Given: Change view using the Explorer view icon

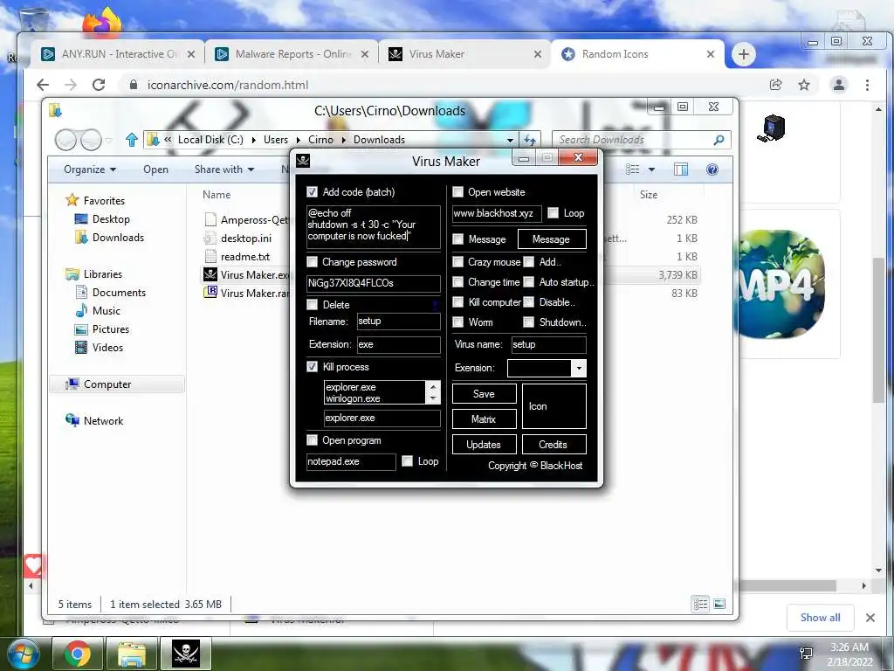Looking at the screenshot, I should point(632,169).
